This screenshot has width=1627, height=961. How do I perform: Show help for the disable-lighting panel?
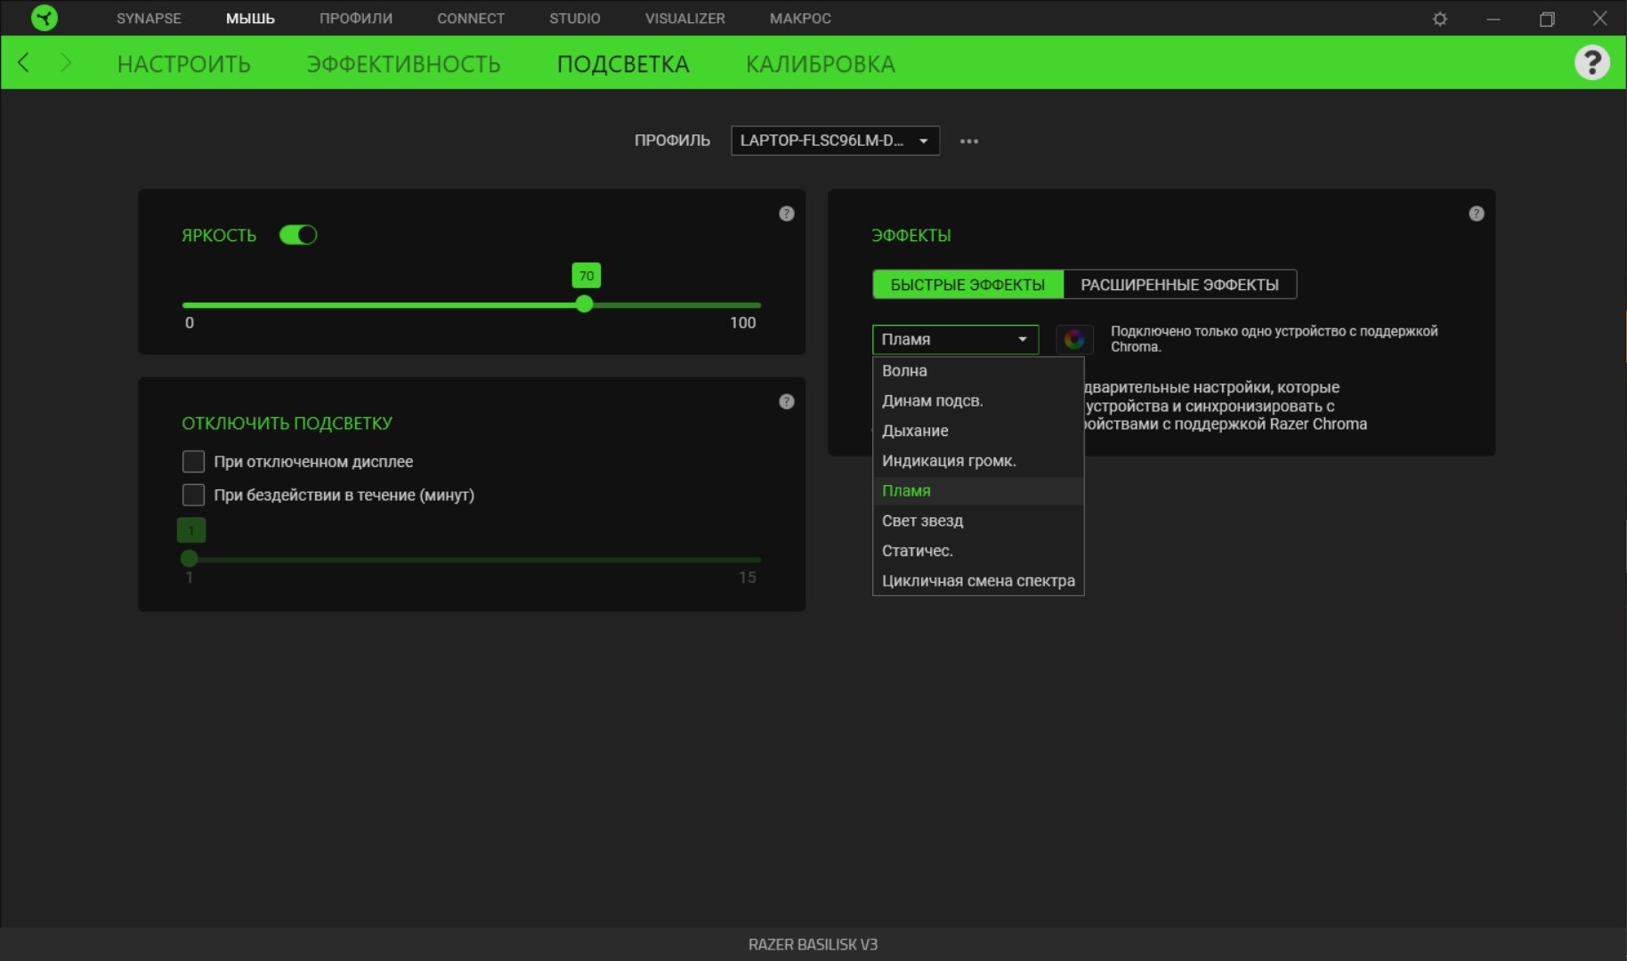click(786, 401)
